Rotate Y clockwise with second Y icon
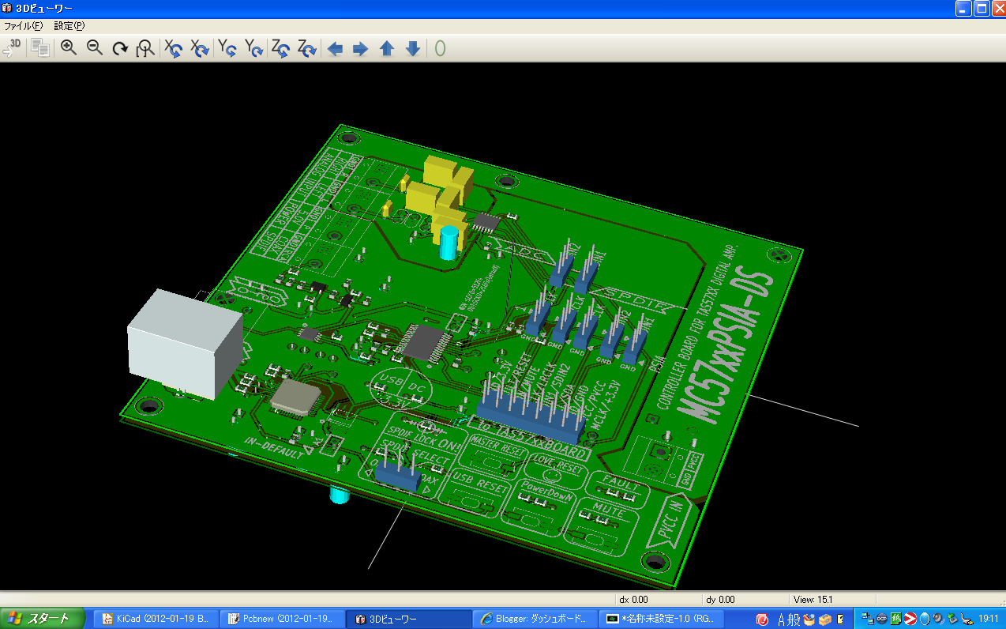 (x=253, y=48)
